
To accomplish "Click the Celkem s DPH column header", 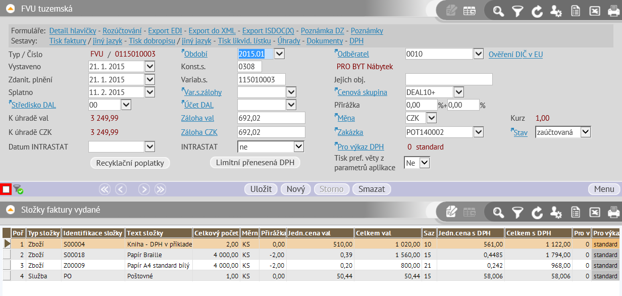I will click(539, 233).
